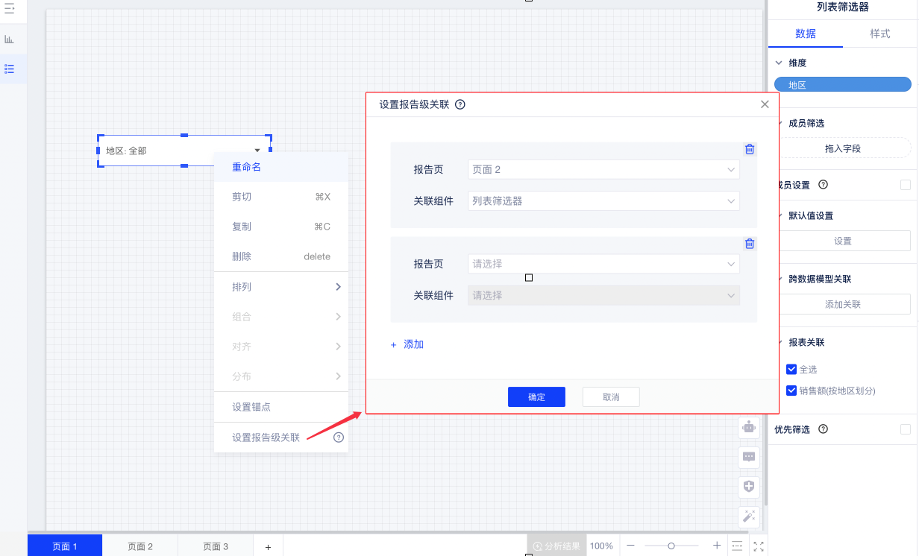Click the robot assistant icon
The image size is (919, 556).
pos(750,428)
